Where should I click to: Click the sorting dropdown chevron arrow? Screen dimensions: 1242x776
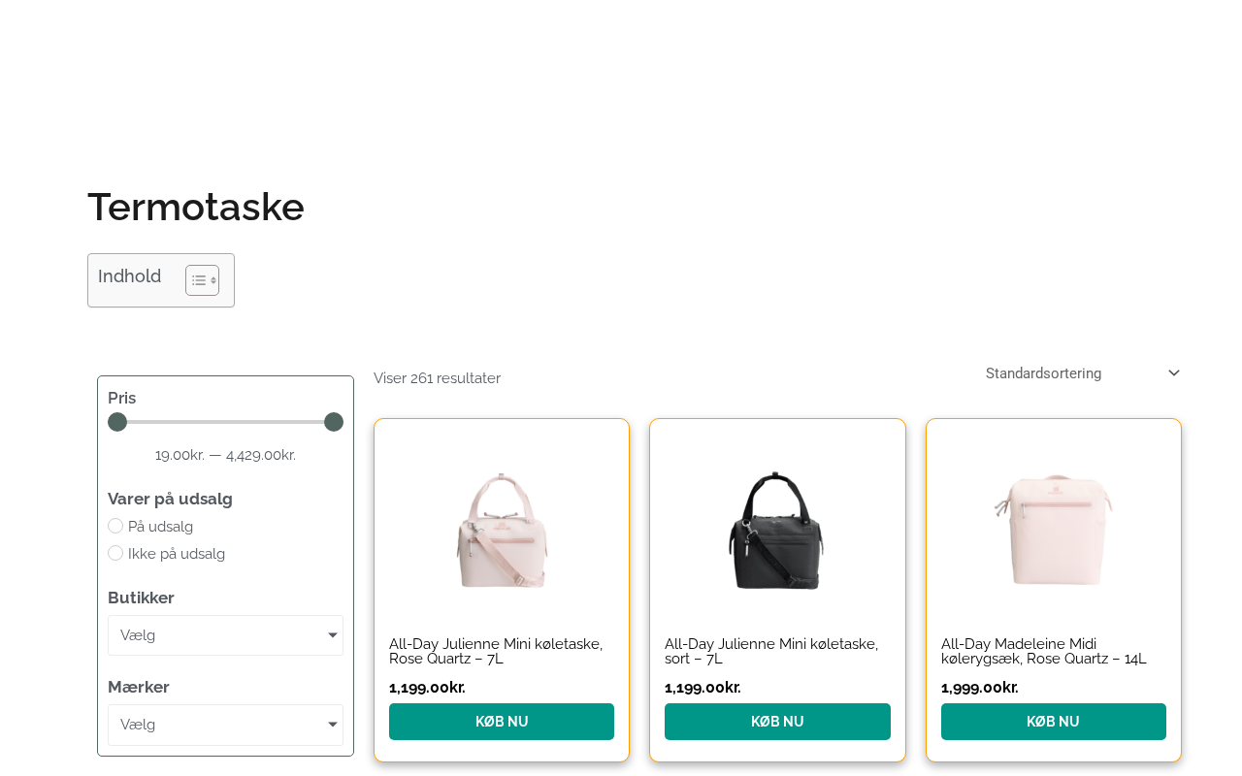(x=1174, y=373)
